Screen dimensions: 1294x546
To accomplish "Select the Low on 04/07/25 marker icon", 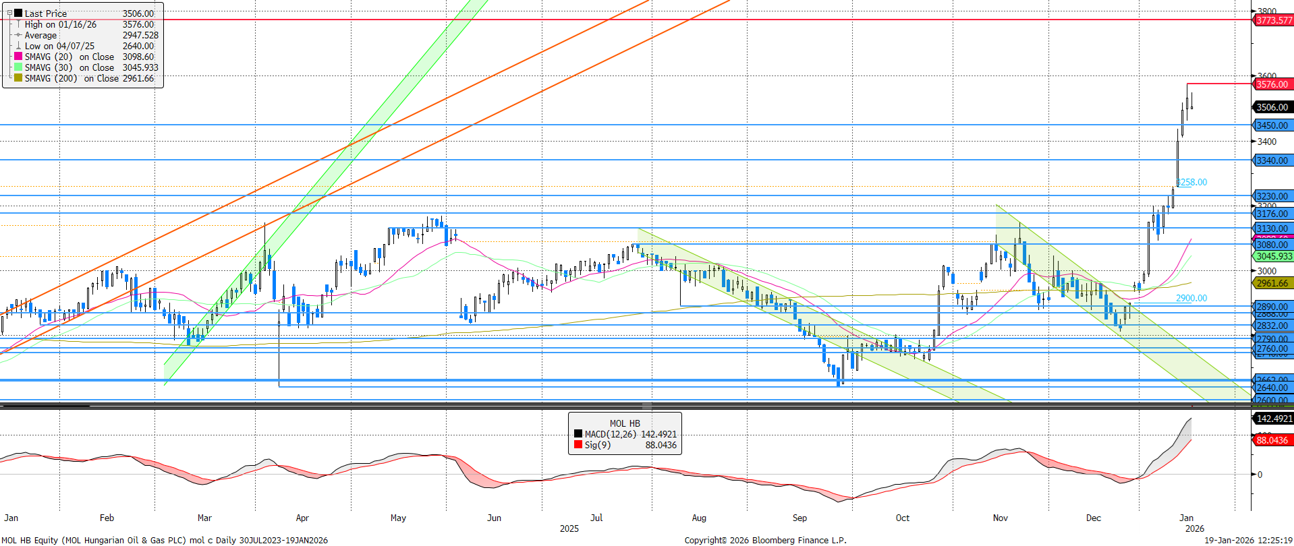I will [18, 46].
